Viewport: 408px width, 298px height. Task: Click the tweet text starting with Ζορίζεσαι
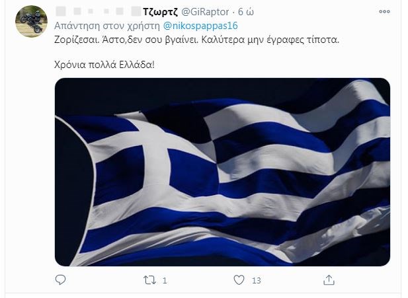point(196,40)
